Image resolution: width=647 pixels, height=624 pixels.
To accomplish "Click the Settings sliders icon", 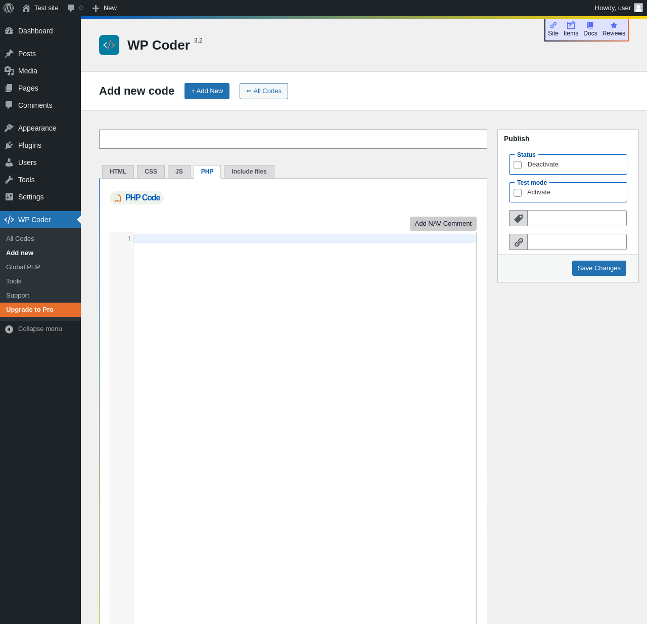I will [9, 197].
